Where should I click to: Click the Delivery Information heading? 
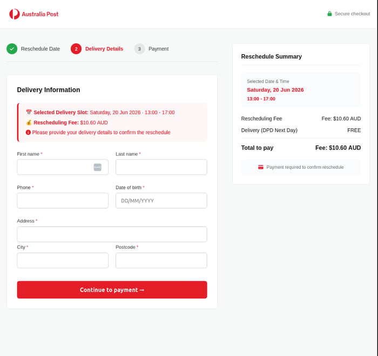pos(49,90)
